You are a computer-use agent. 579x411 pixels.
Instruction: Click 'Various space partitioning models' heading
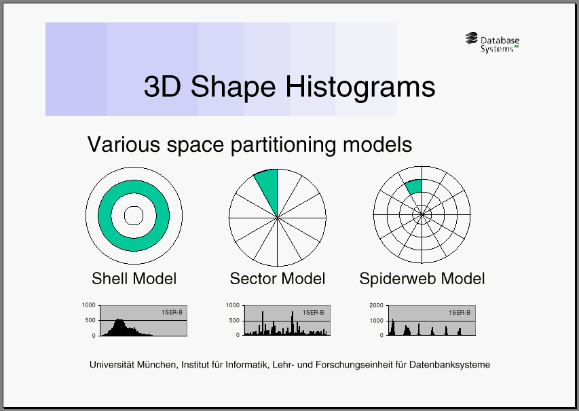pyautogui.click(x=250, y=144)
